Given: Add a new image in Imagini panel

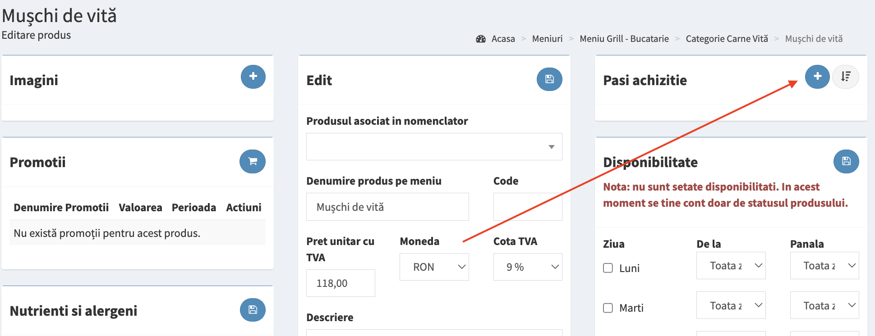Looking at the screenshot, I should (253, 77).
